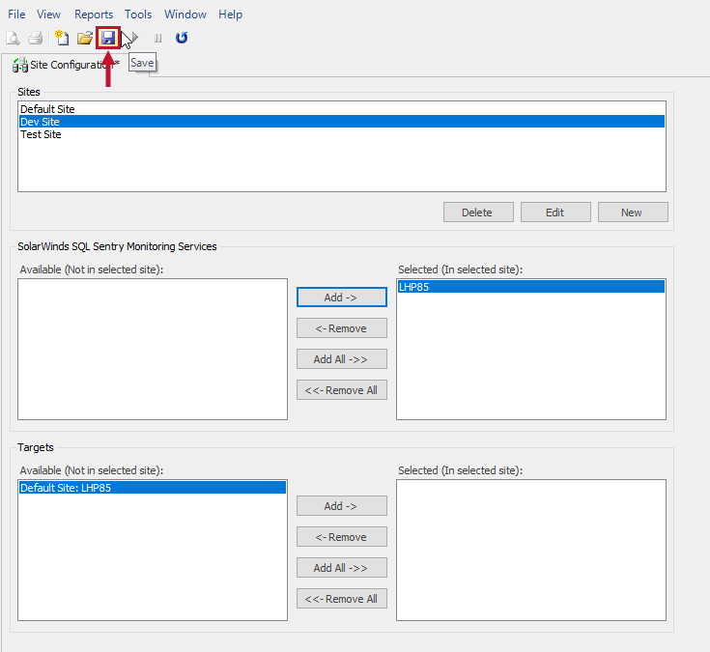This screenshot has height=652, width=710.
Task: Open the View menu
Action: (x=48, y=14)
